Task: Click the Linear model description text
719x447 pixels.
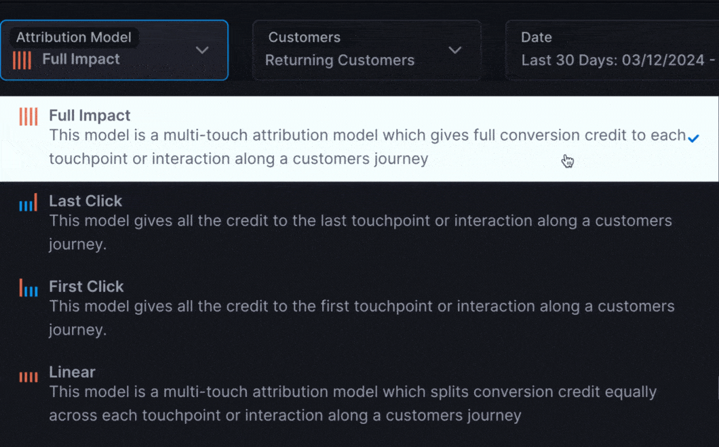Action: (353, 404)
